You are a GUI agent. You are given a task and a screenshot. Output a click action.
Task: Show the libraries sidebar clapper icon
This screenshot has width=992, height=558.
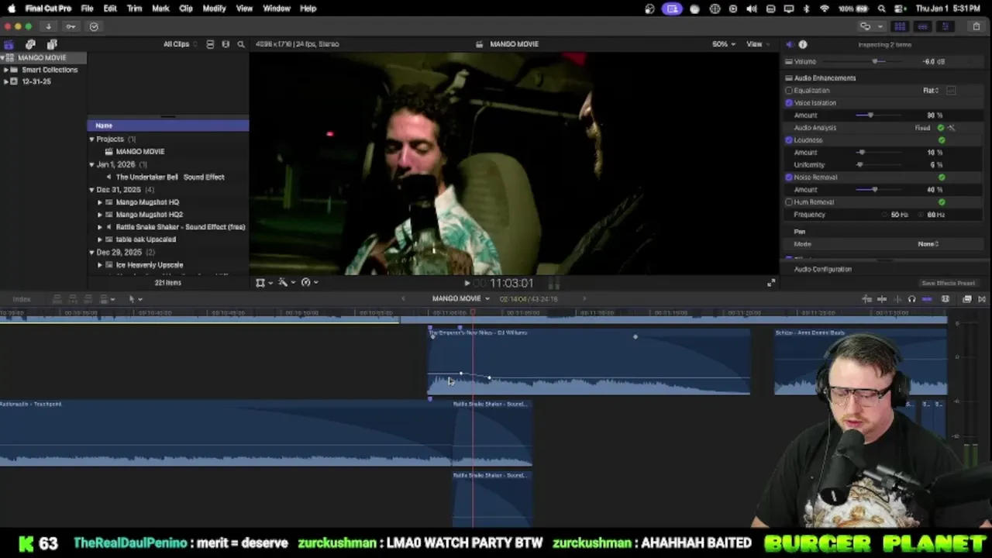tap(9, 44)
